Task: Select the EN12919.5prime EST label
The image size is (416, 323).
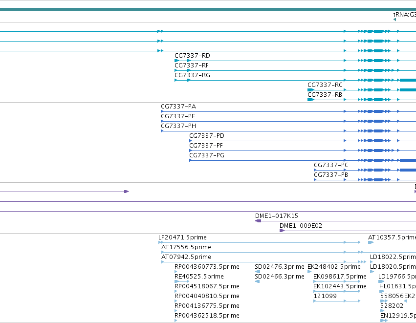Action: (x=398, y=316)
